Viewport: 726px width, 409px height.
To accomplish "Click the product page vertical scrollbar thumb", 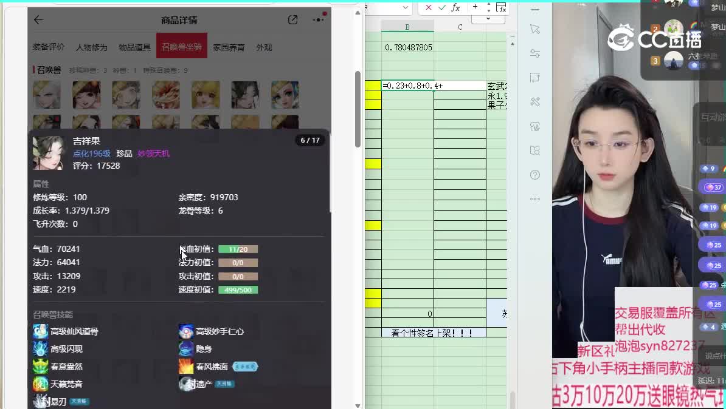I will pyautogui.click(x=358, y=109).
